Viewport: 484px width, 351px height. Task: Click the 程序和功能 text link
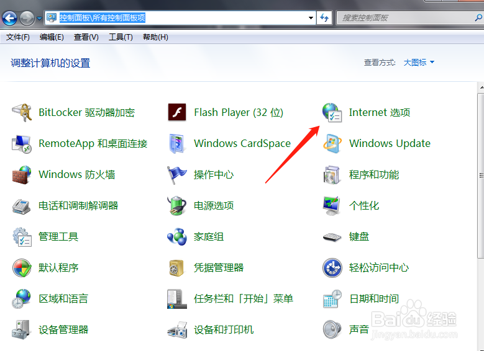click(374, 175)
